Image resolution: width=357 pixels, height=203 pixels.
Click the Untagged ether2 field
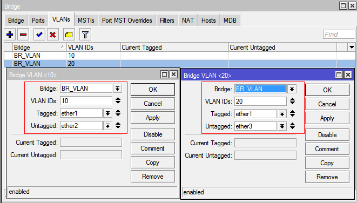tap(81, 126)
